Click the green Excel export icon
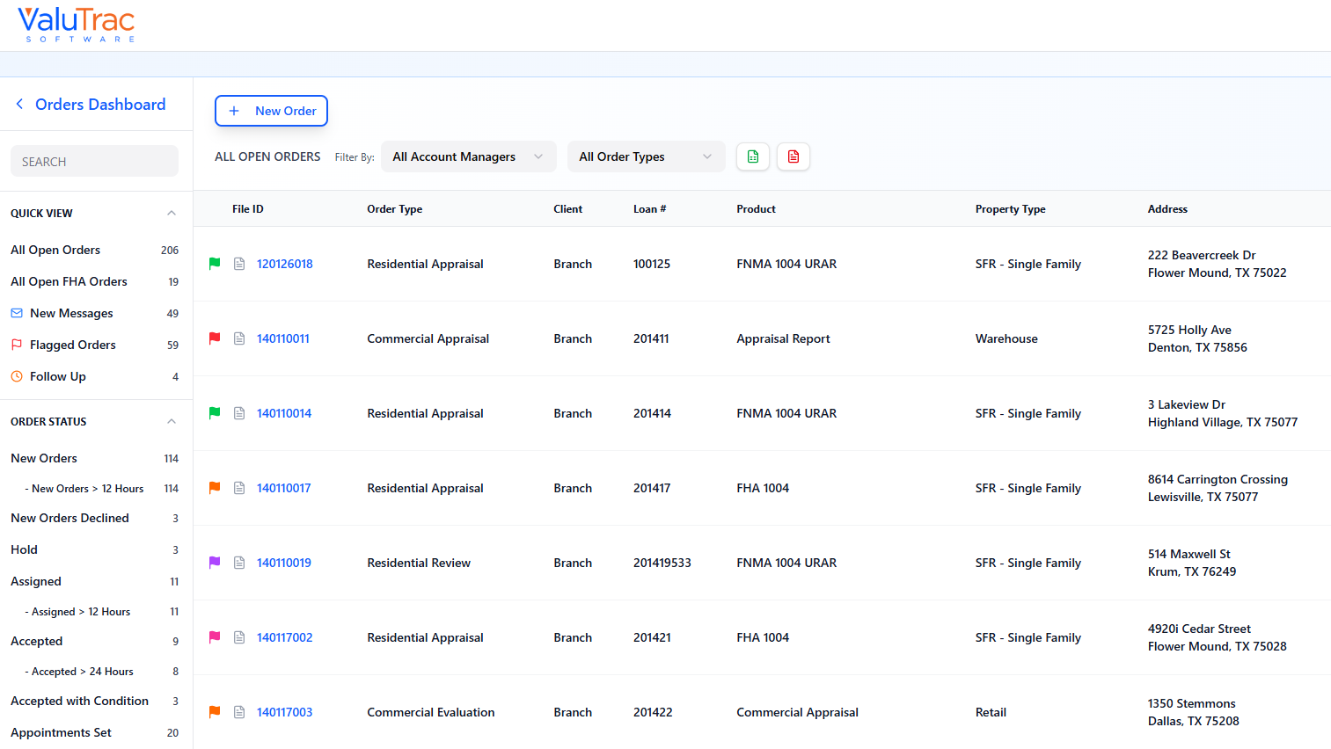The height and width of the screenshot is (749, 1331). tap(753, 156)
